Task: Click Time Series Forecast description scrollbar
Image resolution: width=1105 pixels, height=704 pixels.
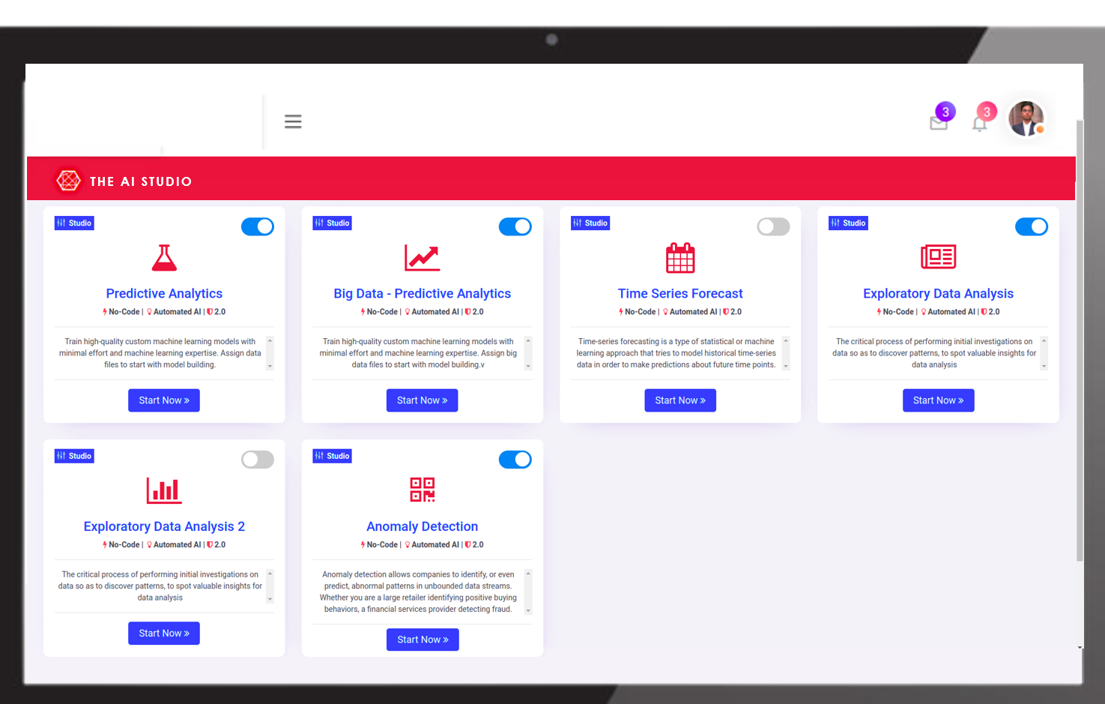Action: [786, 353]
